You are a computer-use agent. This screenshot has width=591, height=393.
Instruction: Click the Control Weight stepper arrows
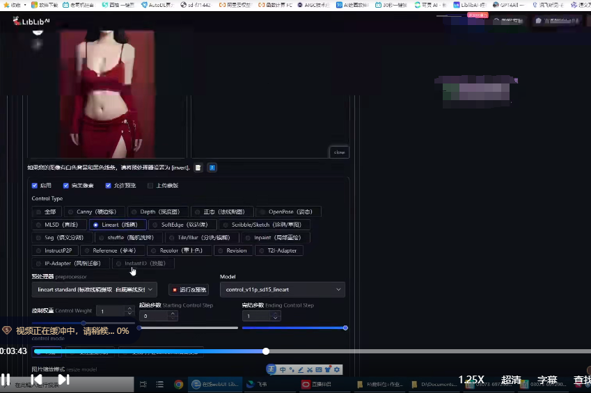pyautogui.click(x=129, y=311)
